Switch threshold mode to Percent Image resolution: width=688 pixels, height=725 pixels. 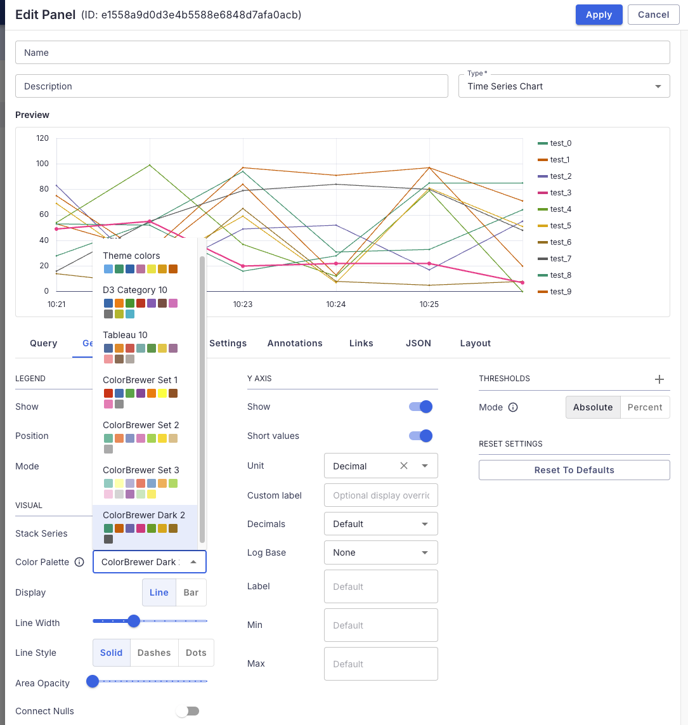645,407
